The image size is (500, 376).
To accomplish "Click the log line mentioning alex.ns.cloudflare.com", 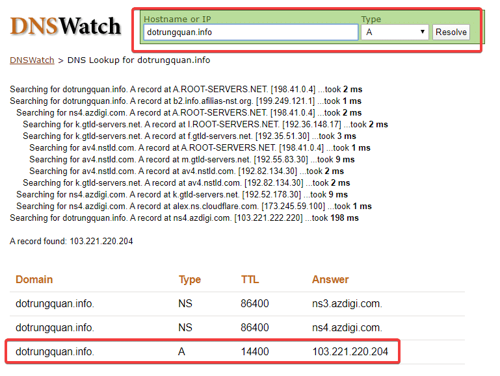I will 194,206.
